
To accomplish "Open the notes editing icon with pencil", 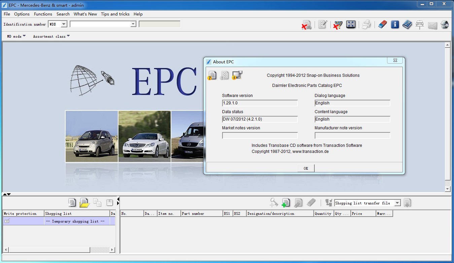I will (x=322, y=25).
